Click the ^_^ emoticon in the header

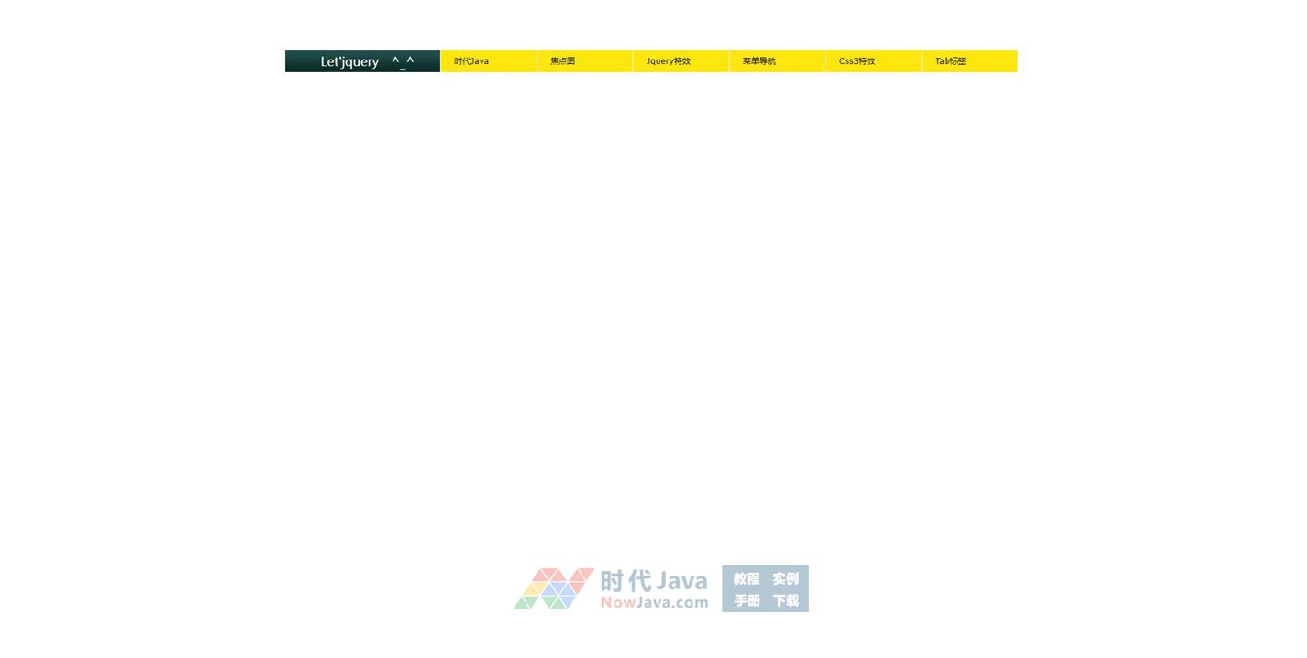[x=403, y=61]
